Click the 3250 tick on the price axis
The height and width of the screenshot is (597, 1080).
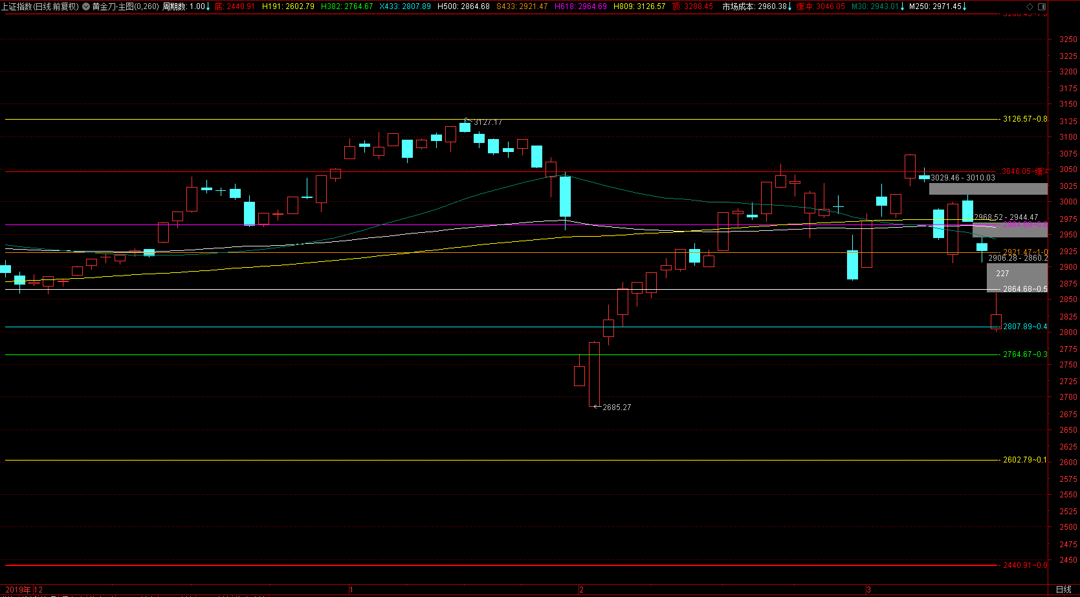pos(1068,39)
